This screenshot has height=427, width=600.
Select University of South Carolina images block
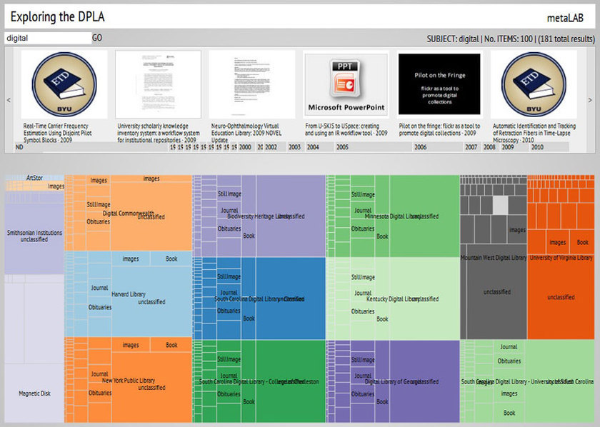point(509,393)
